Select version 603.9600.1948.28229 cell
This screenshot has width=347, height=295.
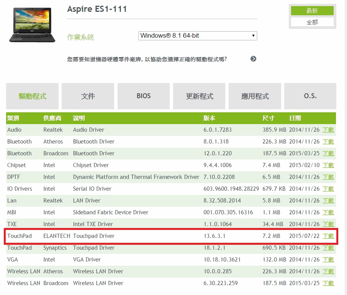coord(231,189)
